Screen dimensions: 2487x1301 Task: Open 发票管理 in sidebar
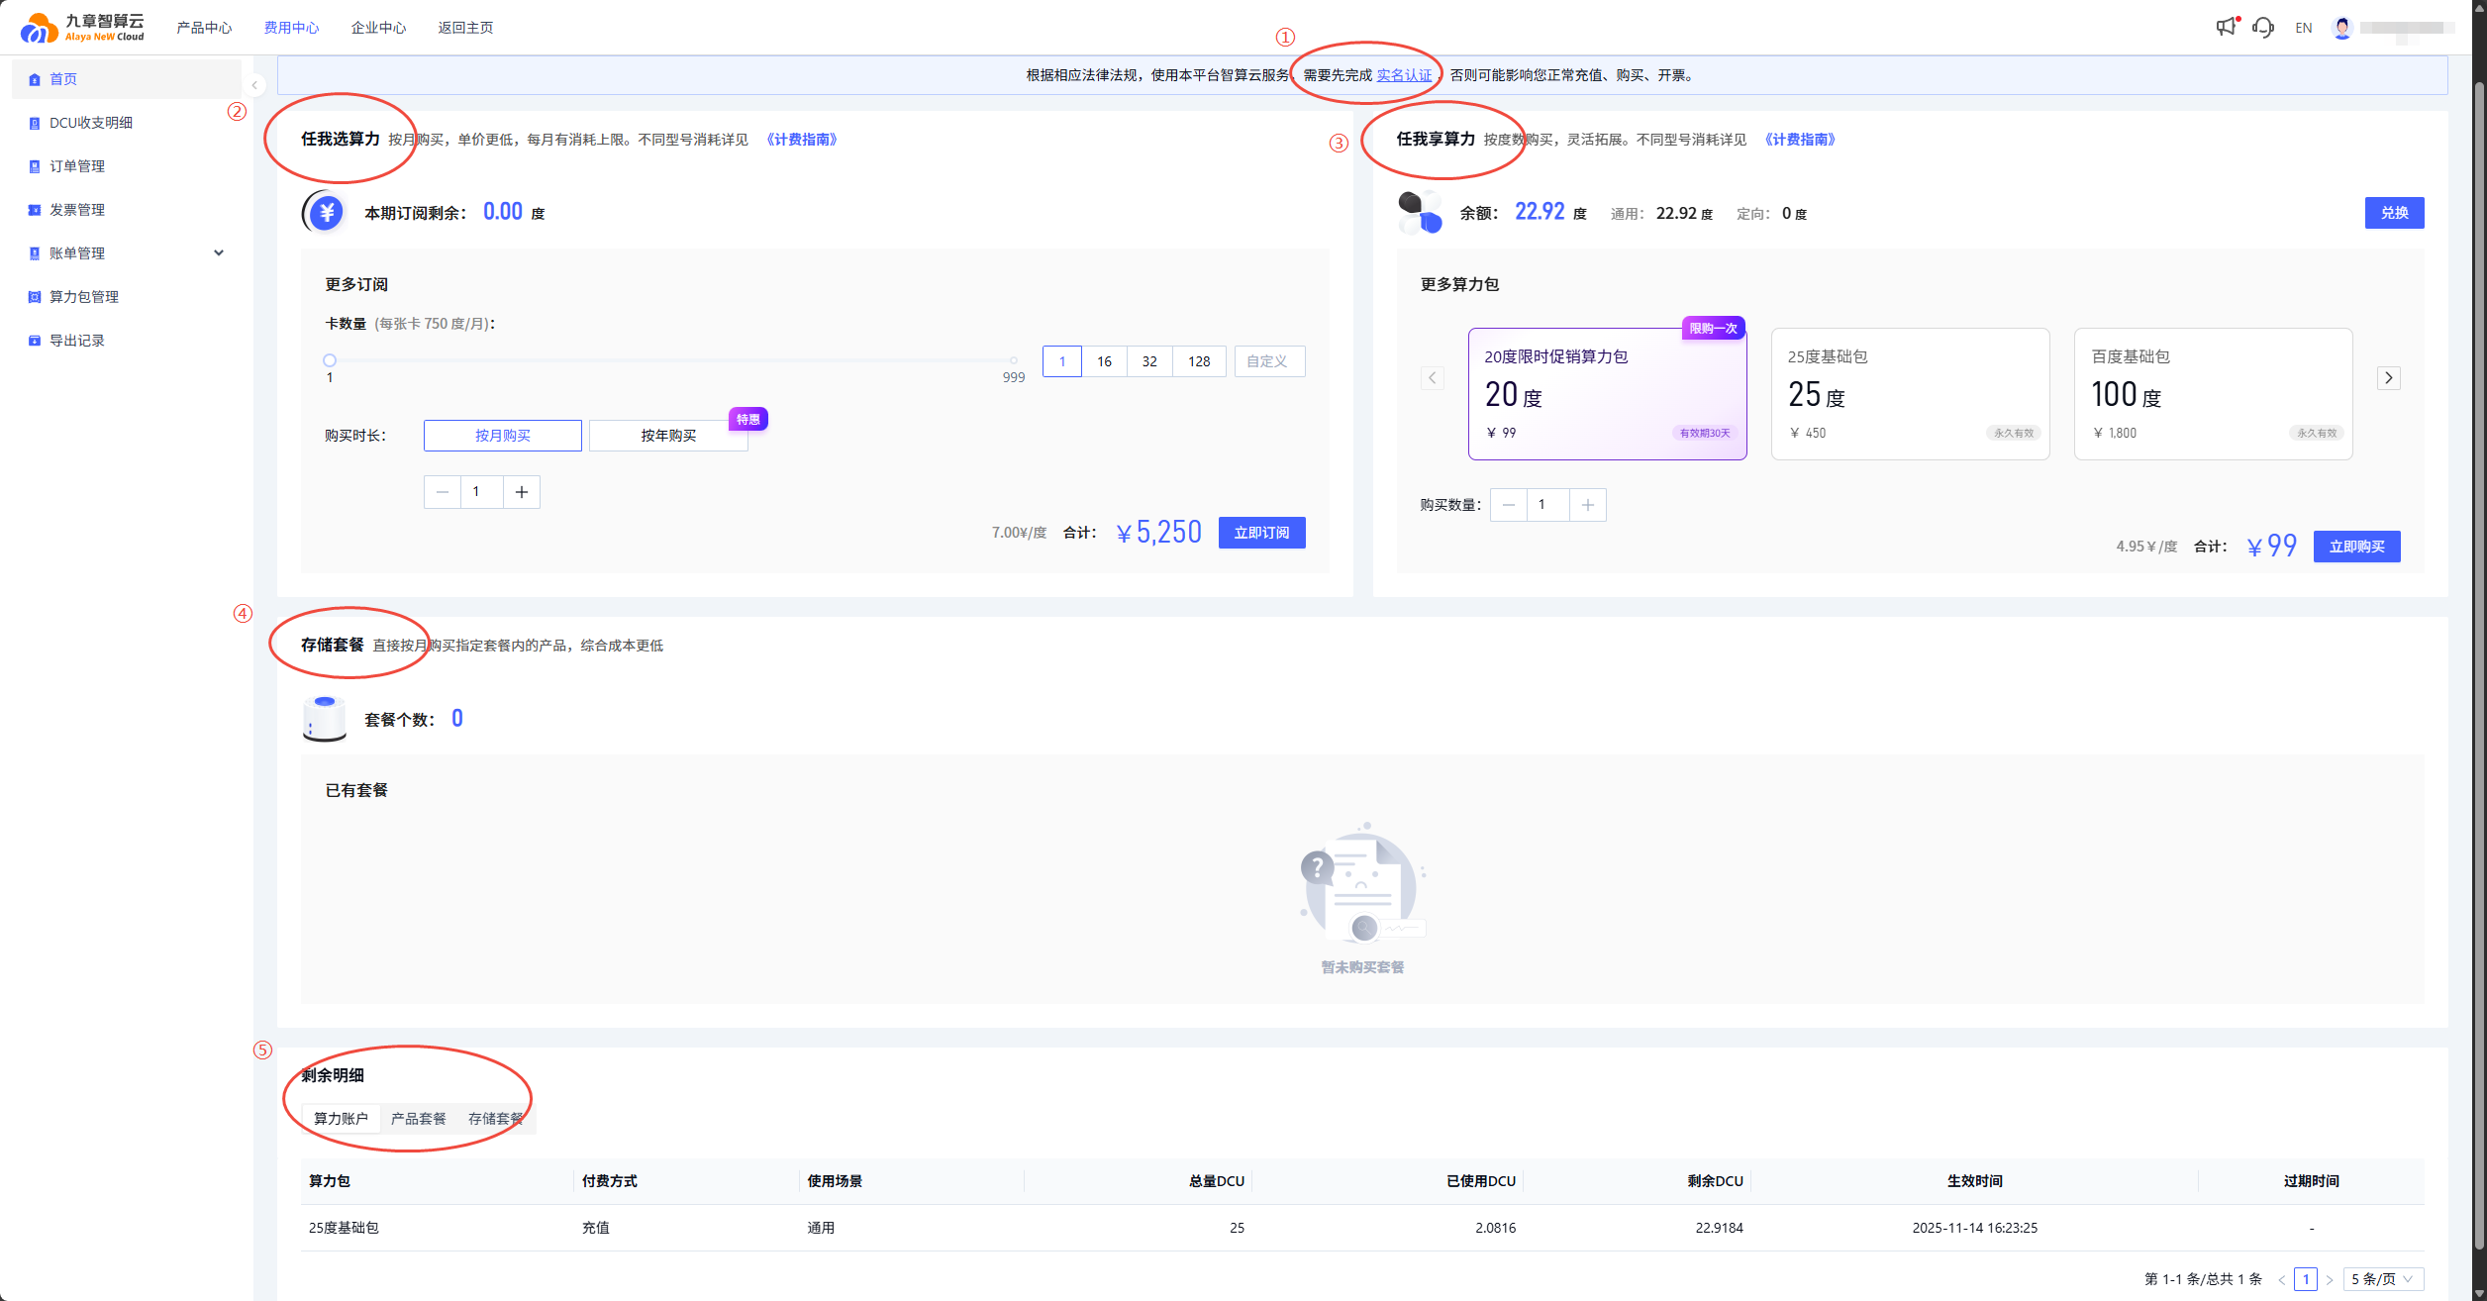tap(77, 210)
